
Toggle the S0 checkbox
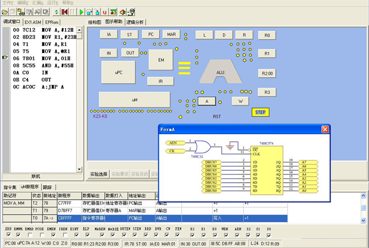(269, 235)
